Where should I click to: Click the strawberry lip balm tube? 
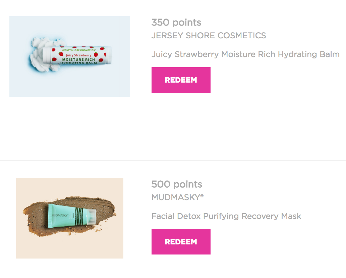click(77, 55)
